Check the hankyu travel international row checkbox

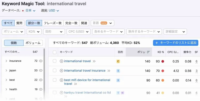tap(55, 92)
